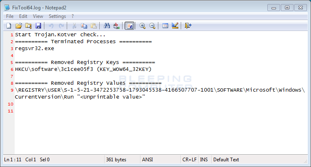Click the Open file folder icon
This screenshot has height=167, width=311.
tap(18, 26)
